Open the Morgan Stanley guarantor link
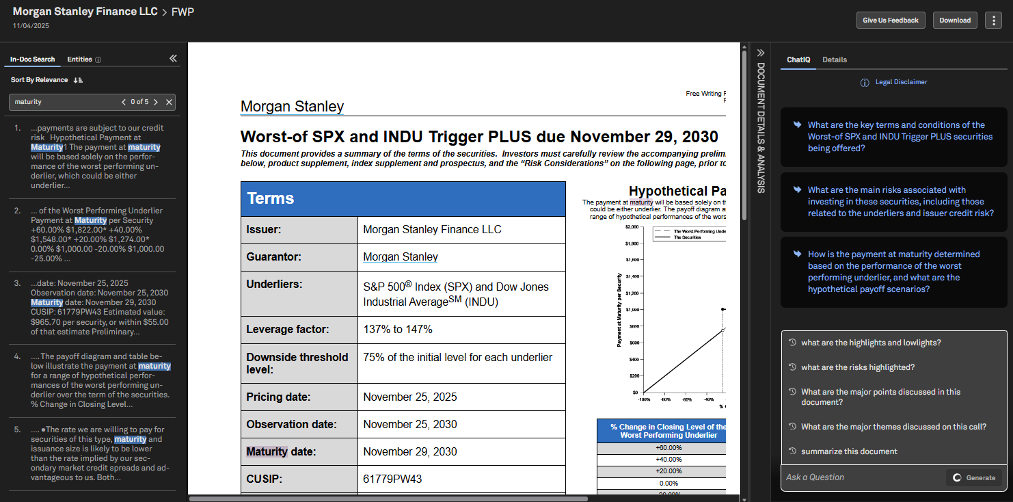1013x502 pixels. 401,257
